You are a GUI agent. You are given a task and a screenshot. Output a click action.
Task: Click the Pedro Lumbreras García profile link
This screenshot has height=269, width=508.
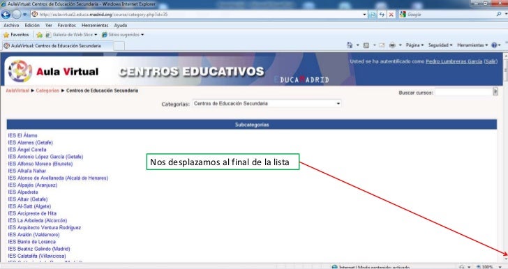454,61
